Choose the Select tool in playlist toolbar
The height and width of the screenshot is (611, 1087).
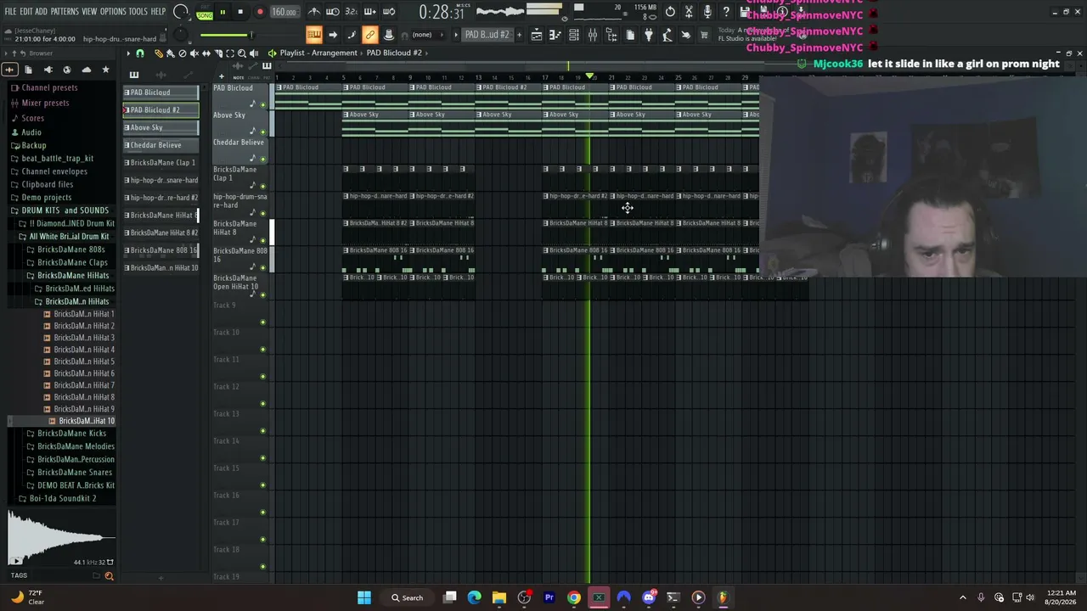[230, 53]
